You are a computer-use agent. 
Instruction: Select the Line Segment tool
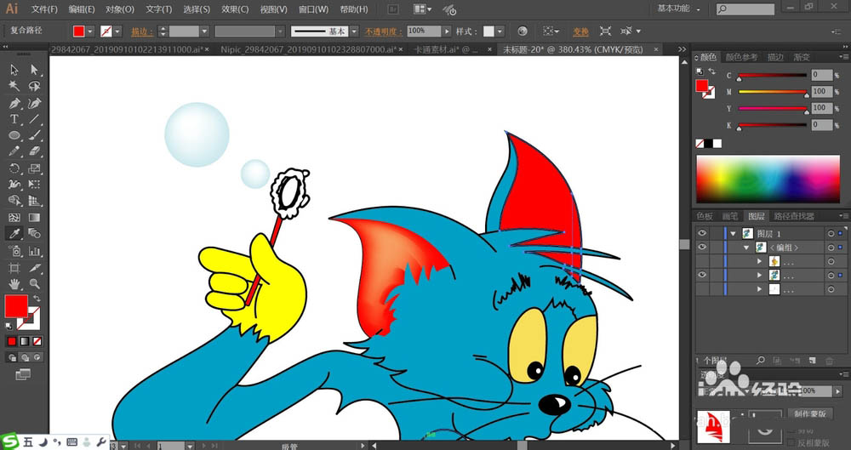[x=34, y=119]
